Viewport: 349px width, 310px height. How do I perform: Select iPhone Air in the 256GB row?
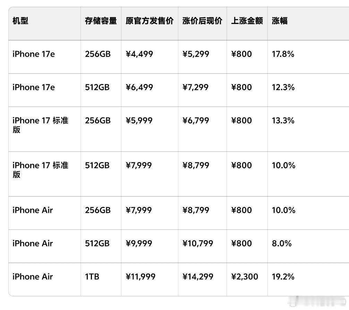33,210
